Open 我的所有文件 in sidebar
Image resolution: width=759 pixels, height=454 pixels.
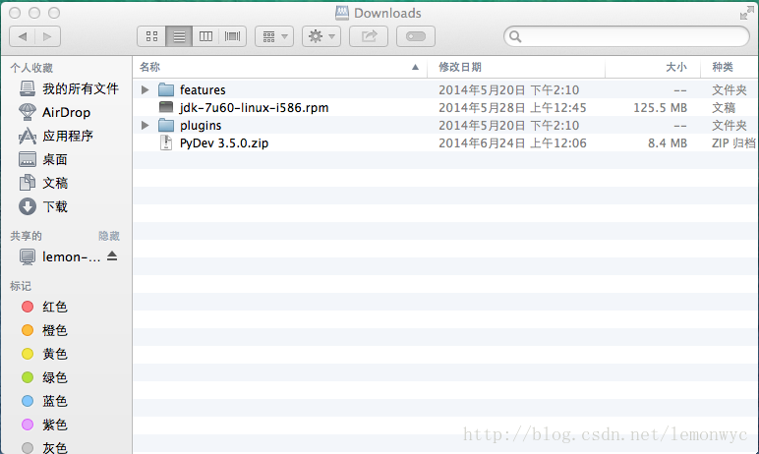[x=69, y=88]
